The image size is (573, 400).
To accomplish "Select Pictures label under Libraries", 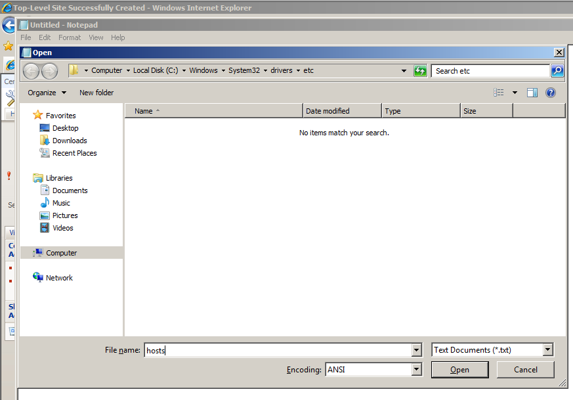I will pos(65,215).
